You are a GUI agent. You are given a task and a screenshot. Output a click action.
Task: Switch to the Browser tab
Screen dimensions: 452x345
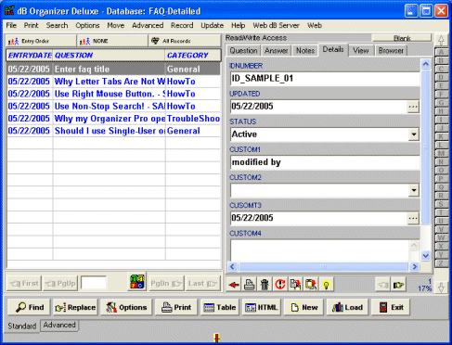tap(391, 51)
